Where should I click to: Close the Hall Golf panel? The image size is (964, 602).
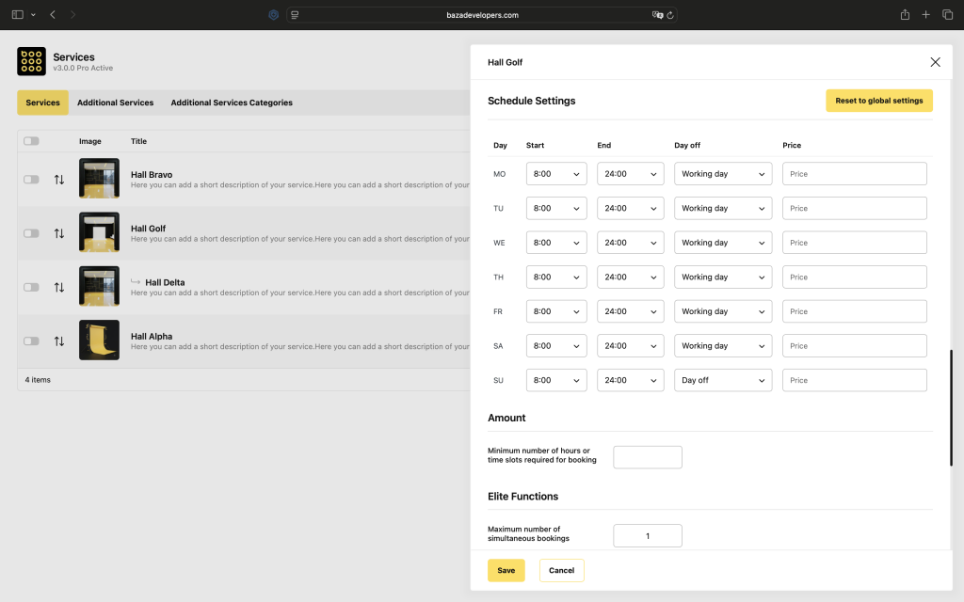coord(935,62)
